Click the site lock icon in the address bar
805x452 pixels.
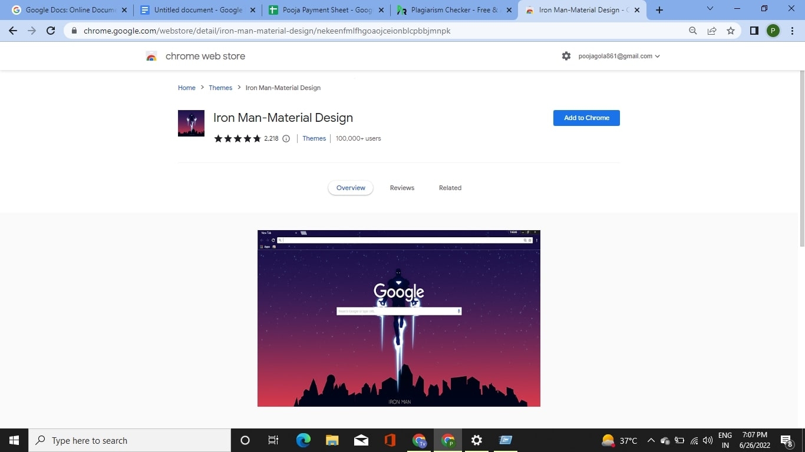tap(74, 31)
